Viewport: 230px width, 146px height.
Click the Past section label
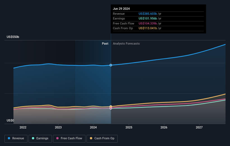point(105,44)
